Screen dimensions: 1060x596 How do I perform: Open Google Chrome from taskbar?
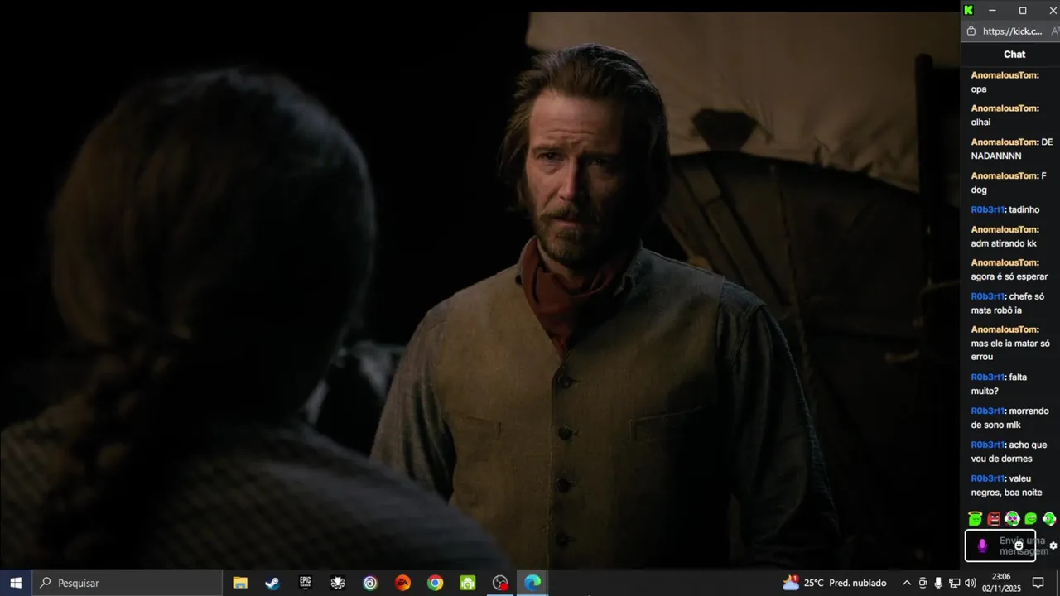tap(435, 583)
